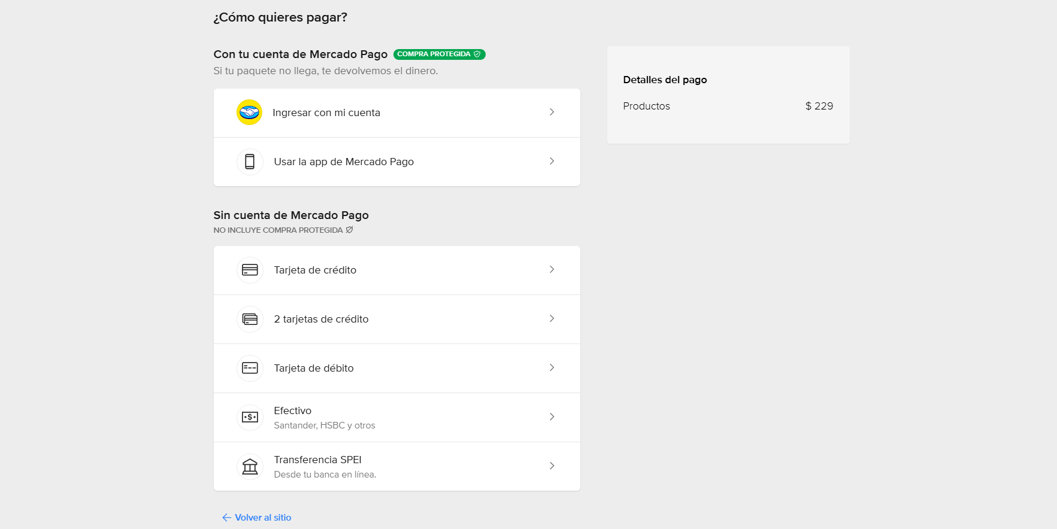Image resolution: width=1057 pixels, height=529 pixels.
Task: Select Tarjeta de débito payment option
Action: [x=314, y=368]
